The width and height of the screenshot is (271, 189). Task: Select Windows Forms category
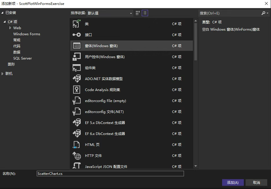click(27, 34)
